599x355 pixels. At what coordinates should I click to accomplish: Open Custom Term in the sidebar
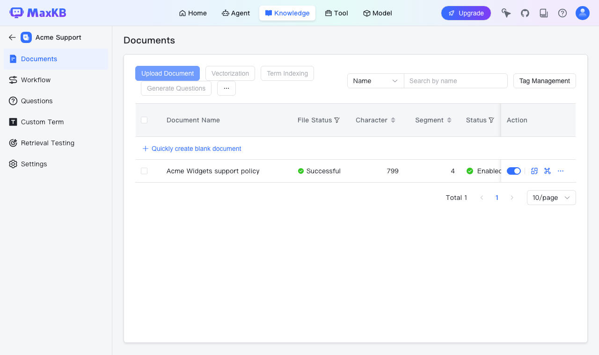[x=56, y=122]
